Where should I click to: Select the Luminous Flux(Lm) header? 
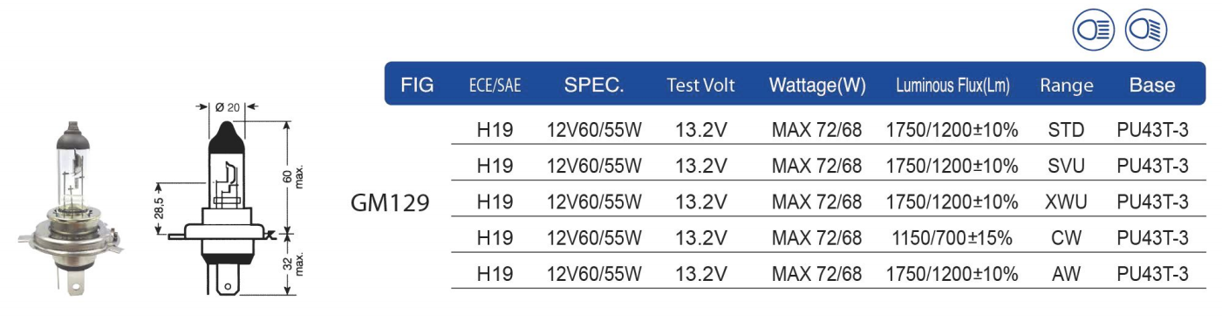coord(952,85)
